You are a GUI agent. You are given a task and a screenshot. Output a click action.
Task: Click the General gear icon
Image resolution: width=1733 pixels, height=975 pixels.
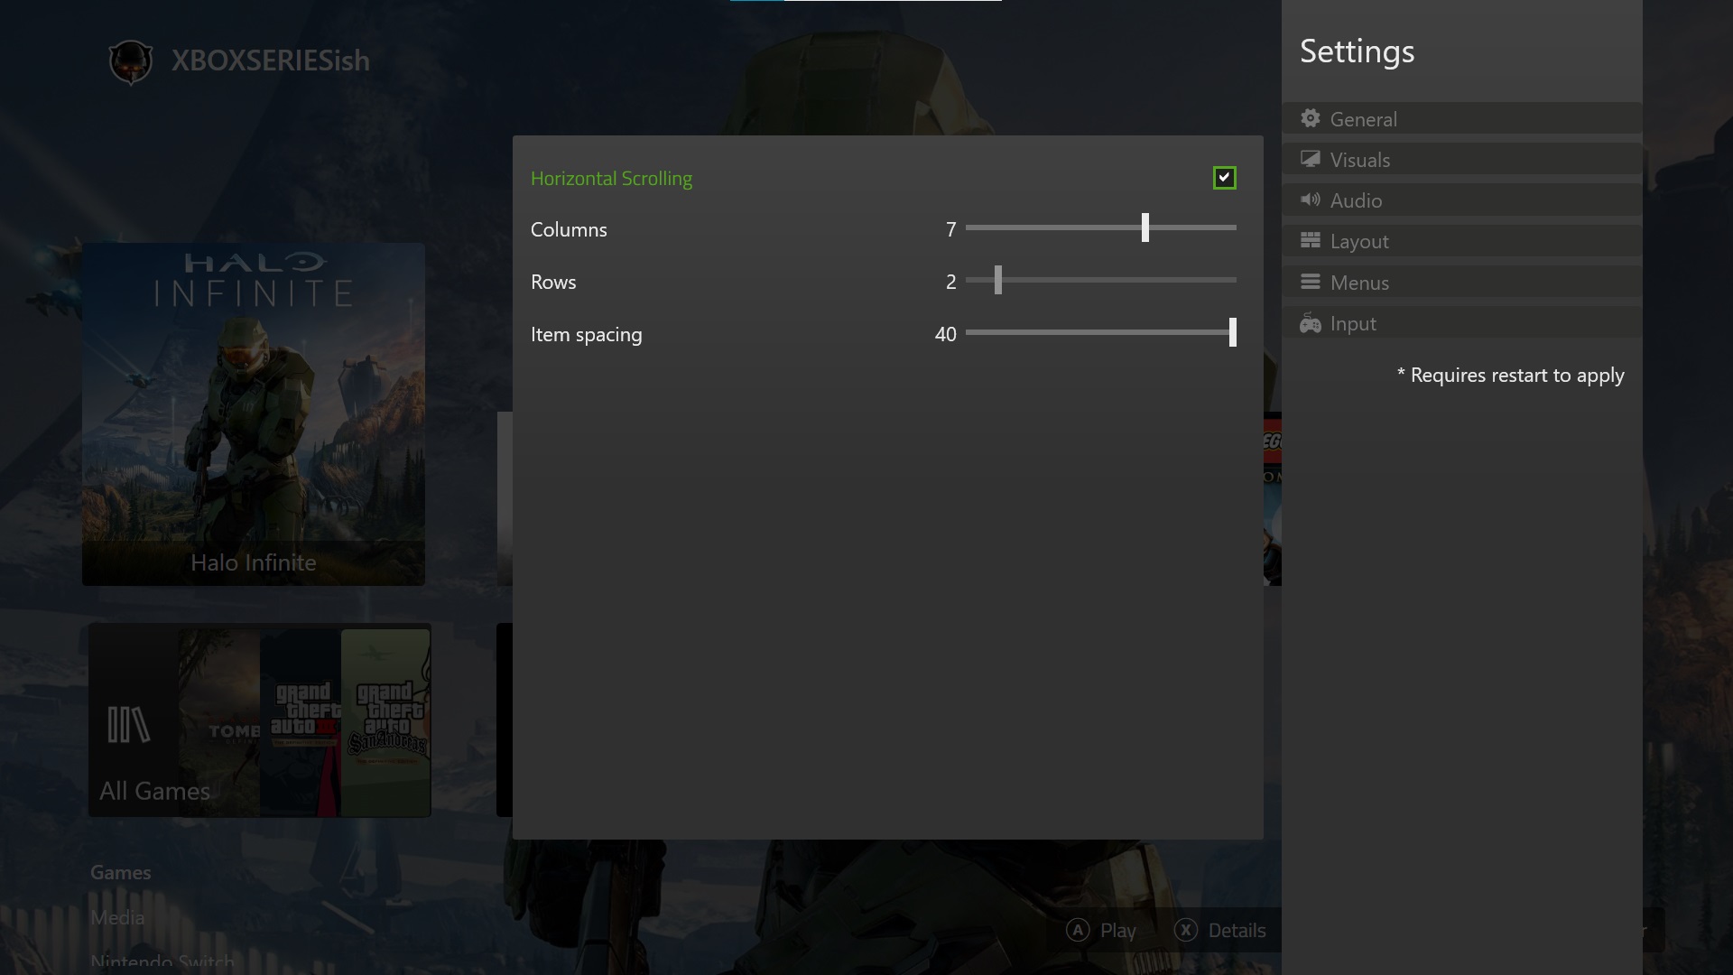point(1311,118)
